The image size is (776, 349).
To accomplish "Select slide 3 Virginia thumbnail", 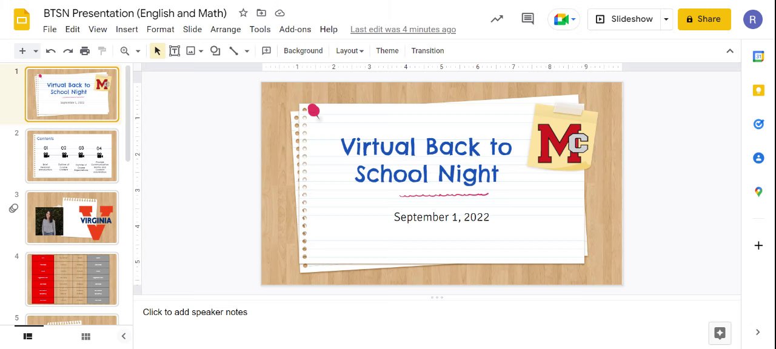I will pyautogui.click(x=72, y=218).
